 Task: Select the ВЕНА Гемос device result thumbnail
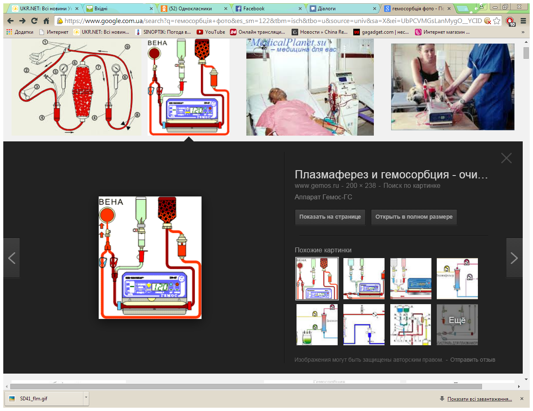188,87
